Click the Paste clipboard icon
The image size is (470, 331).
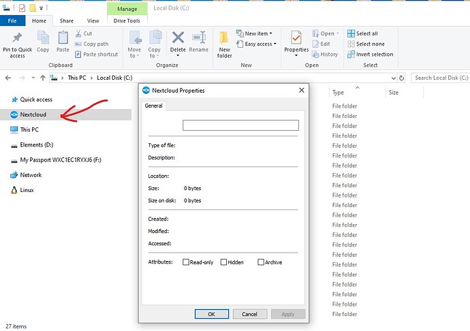tap(63, 38)
